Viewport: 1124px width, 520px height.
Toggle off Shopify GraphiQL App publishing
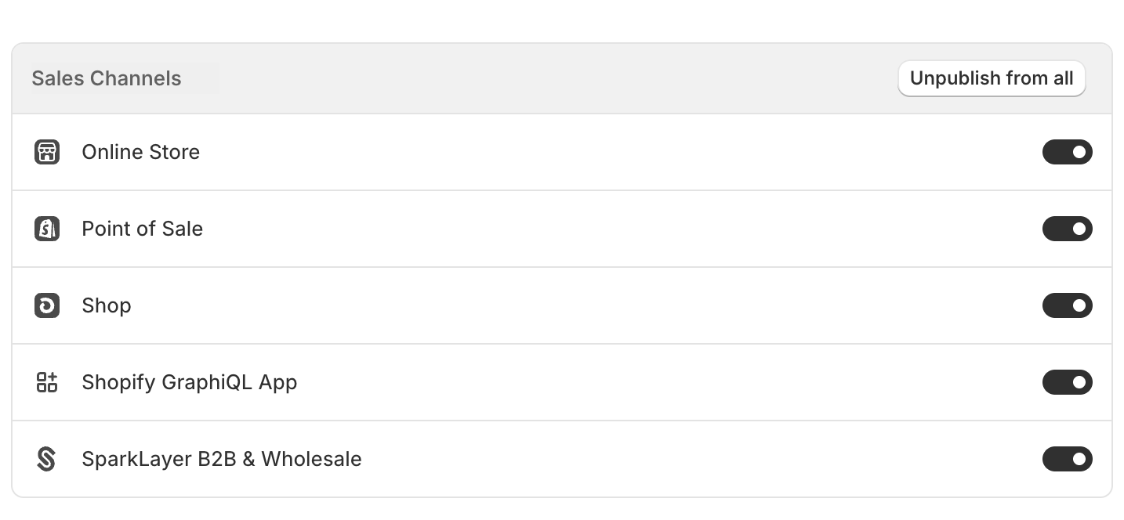click(1067, 382)
